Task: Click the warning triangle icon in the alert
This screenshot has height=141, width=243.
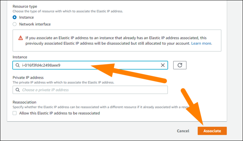Action: click(20, 37)
